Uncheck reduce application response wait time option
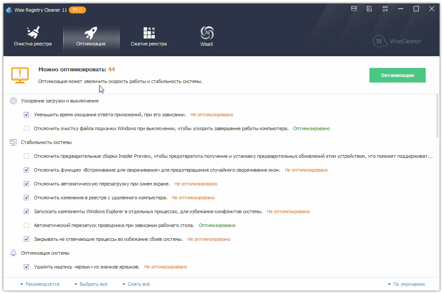 coord(26,115)
